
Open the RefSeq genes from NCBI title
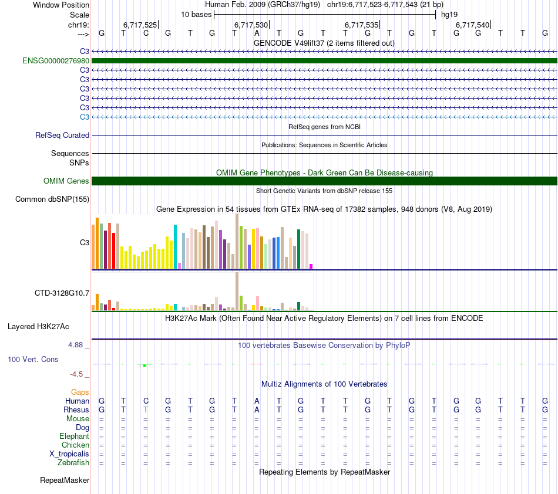pyautogui.click(x=324, y=127)
